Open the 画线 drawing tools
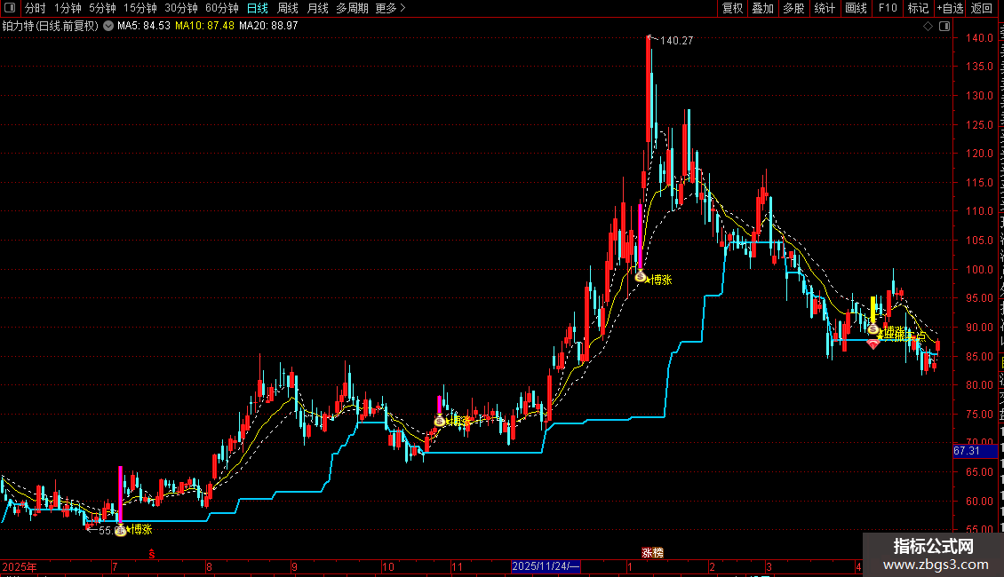1004x577 pixels. 856,8
